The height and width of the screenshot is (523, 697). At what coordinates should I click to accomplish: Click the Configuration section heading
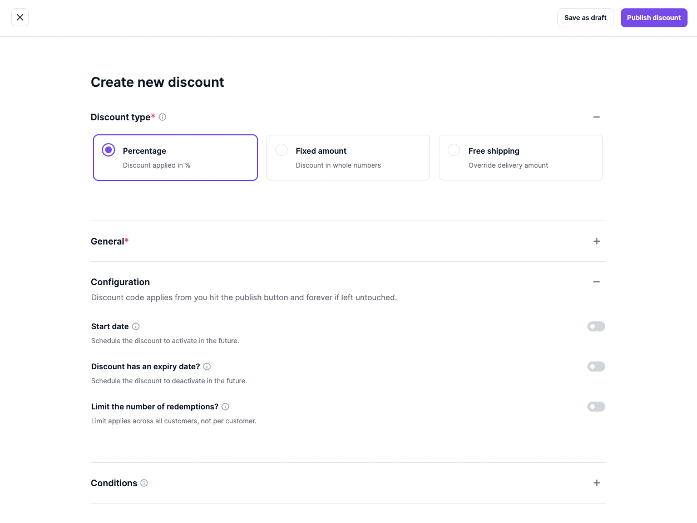click(x=120, y=282)
